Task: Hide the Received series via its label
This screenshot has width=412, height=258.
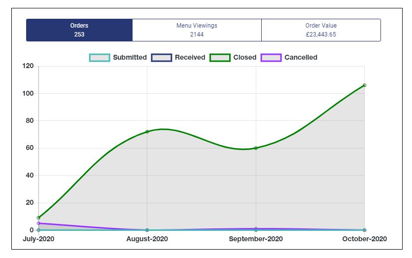Action: pos(190,58)
